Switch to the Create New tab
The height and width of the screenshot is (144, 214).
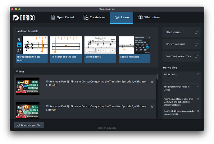pos(94,17)
